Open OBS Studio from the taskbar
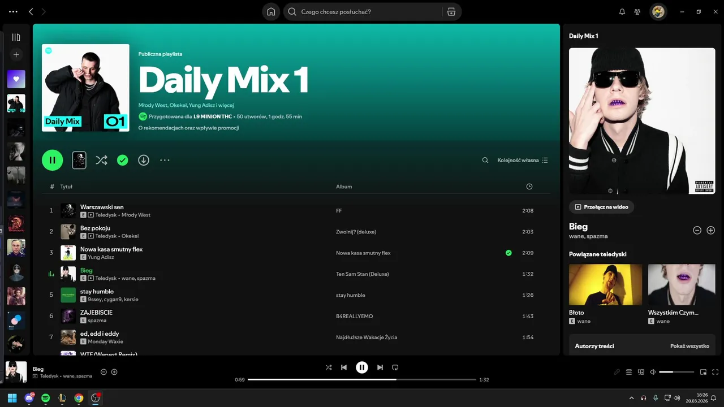The image size is (724, 407). click(96, 398)
